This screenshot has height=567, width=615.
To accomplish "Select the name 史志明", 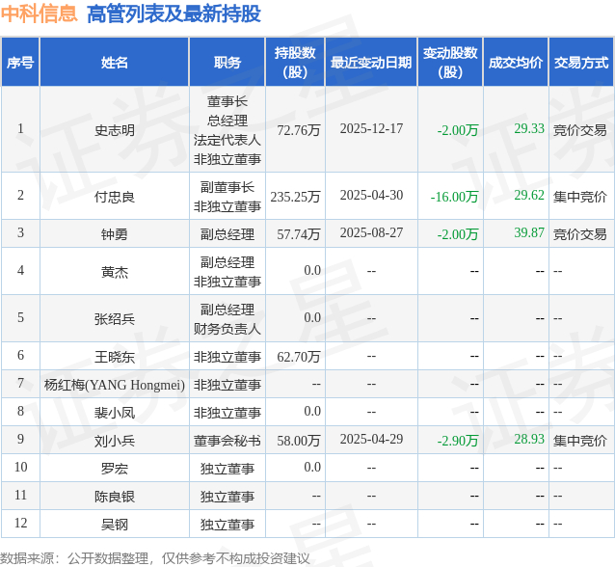I will (114, 130).
